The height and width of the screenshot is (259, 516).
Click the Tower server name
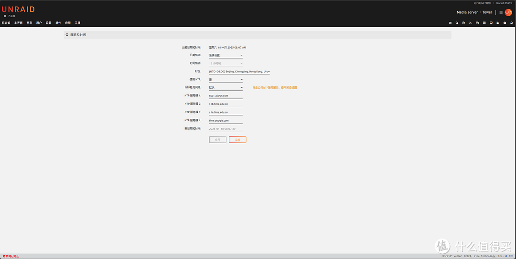(x=487, y=12)
